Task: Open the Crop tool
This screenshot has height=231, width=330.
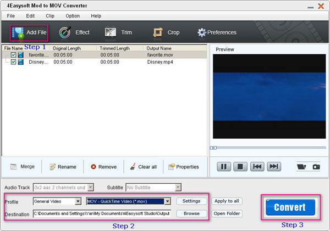Action: (166, 32)
